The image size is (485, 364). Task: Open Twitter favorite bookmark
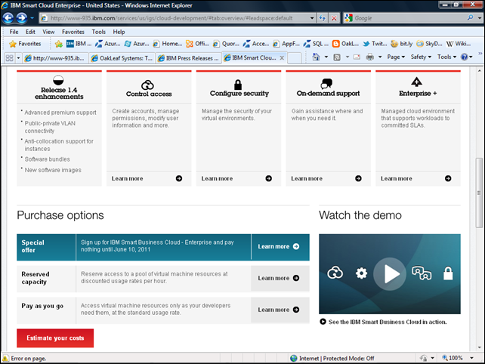(374, 44)
